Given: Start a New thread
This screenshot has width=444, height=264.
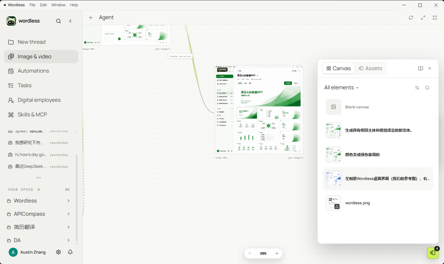Looking at the screenshot, I should [41, 42].
